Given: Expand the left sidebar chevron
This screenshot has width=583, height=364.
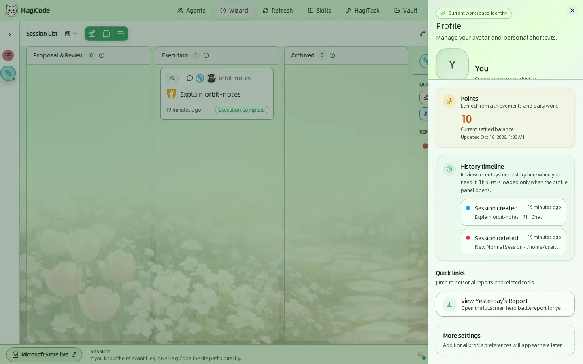Looking at the screenshot, I should [10, 34].
